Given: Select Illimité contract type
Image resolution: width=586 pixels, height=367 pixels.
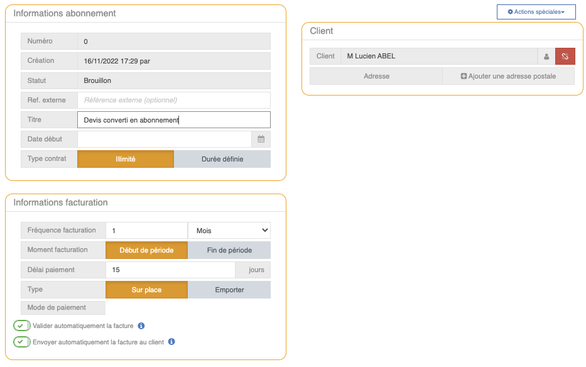Looking at the screenshot, I should point(126,159).
